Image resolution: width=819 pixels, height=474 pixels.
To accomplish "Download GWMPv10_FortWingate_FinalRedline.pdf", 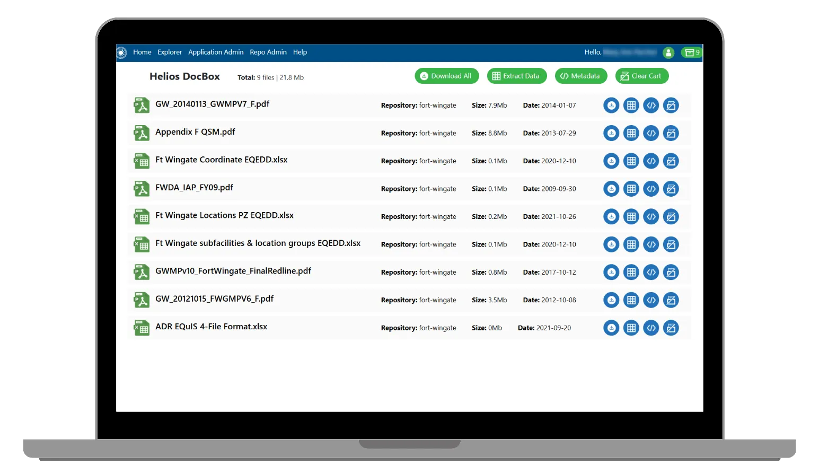I will pyautogui.click(x=611, y=273).
